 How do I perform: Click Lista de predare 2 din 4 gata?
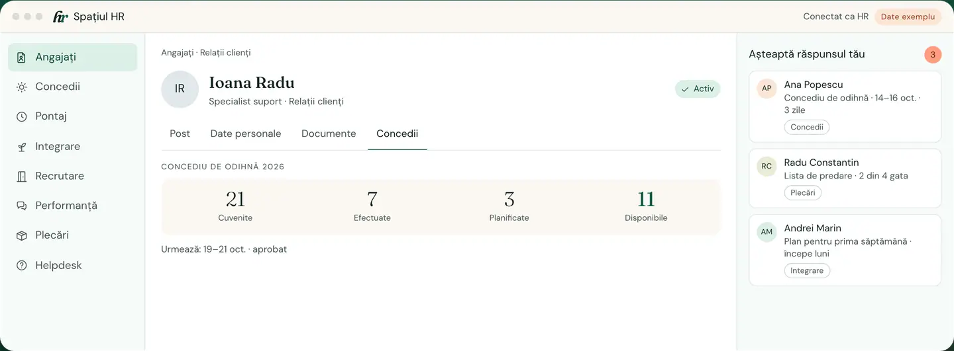coord(846,176)
